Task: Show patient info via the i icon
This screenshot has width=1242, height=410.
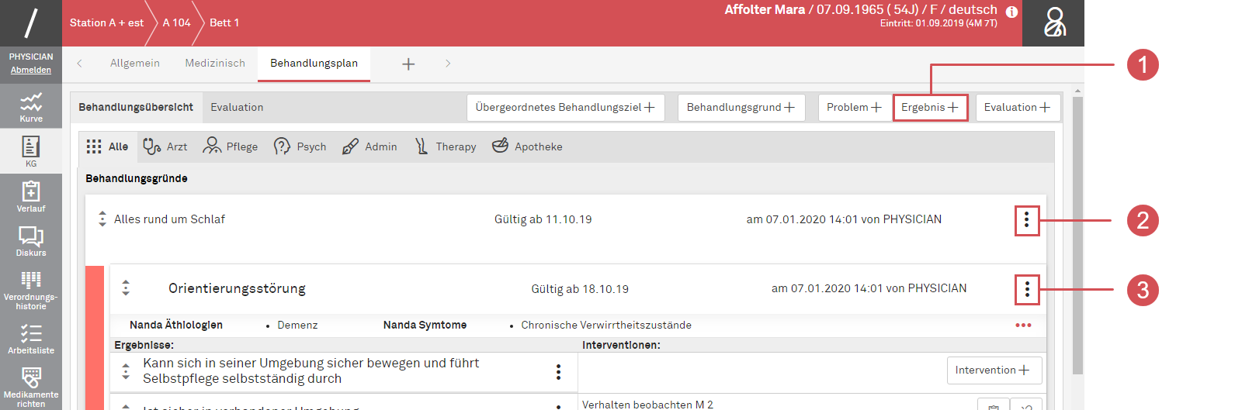Action: (x=1011, y=12)
